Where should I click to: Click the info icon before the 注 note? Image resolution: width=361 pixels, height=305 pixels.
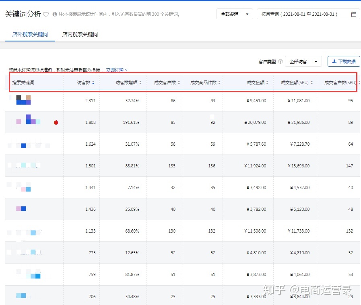pos(55,14)
